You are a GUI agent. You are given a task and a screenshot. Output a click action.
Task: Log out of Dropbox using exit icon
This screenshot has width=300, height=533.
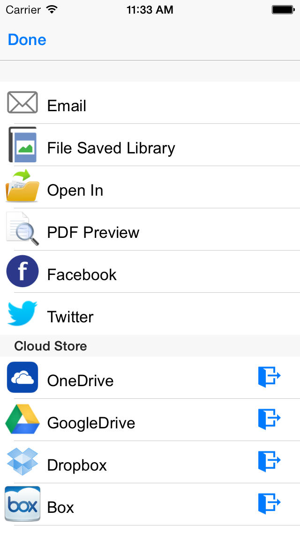pyautogui.click(x=270, y=461)
